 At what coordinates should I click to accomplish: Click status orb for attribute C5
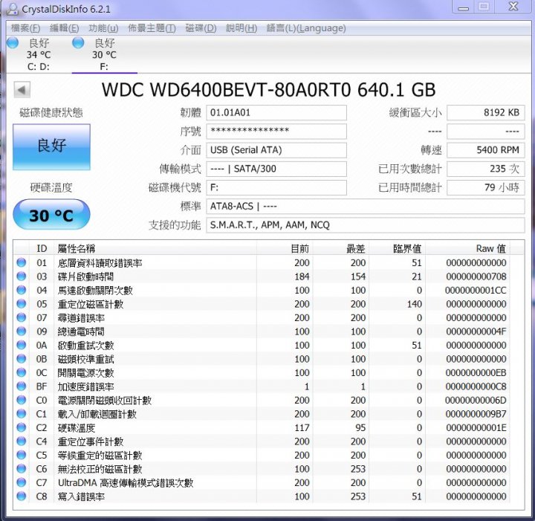(x=21, y=455)
